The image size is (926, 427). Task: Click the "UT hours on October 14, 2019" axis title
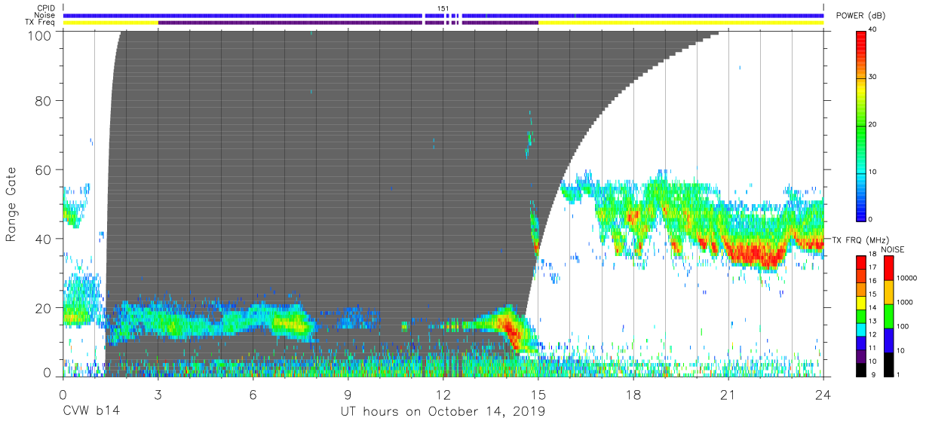443,411
